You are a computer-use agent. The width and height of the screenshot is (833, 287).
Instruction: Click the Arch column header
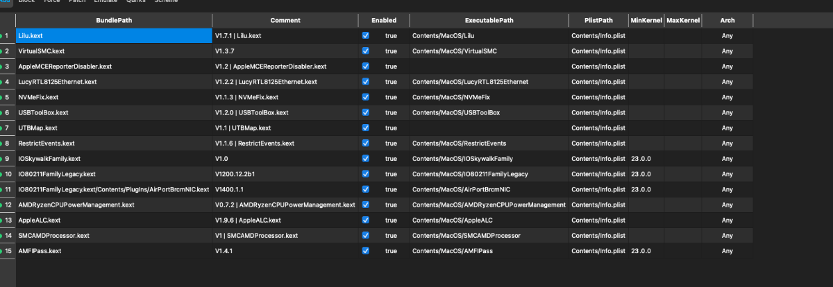tap(727, 20)
